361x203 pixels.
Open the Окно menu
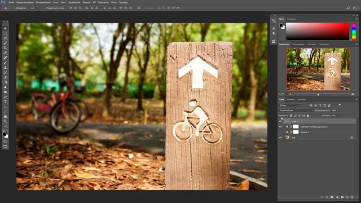pyautogui.click(x=114, y=2)
